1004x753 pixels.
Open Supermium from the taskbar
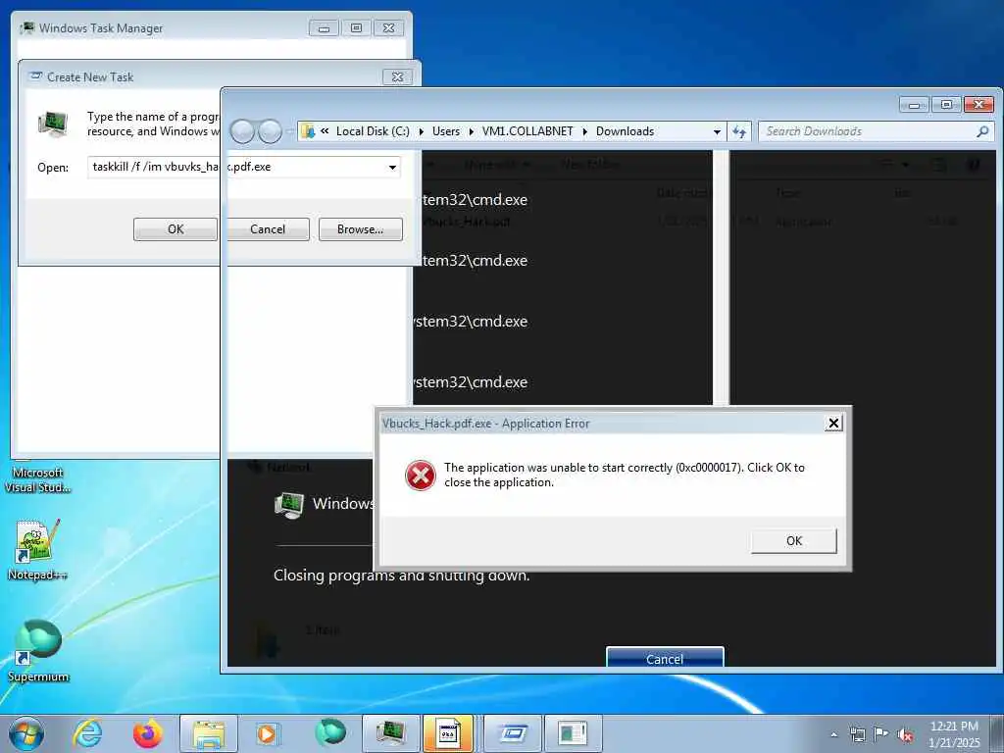pos(330,732)
